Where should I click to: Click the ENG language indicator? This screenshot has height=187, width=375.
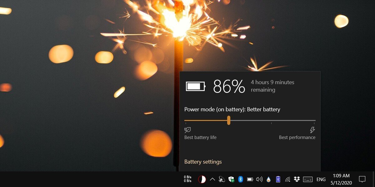[x=321, y=180]
